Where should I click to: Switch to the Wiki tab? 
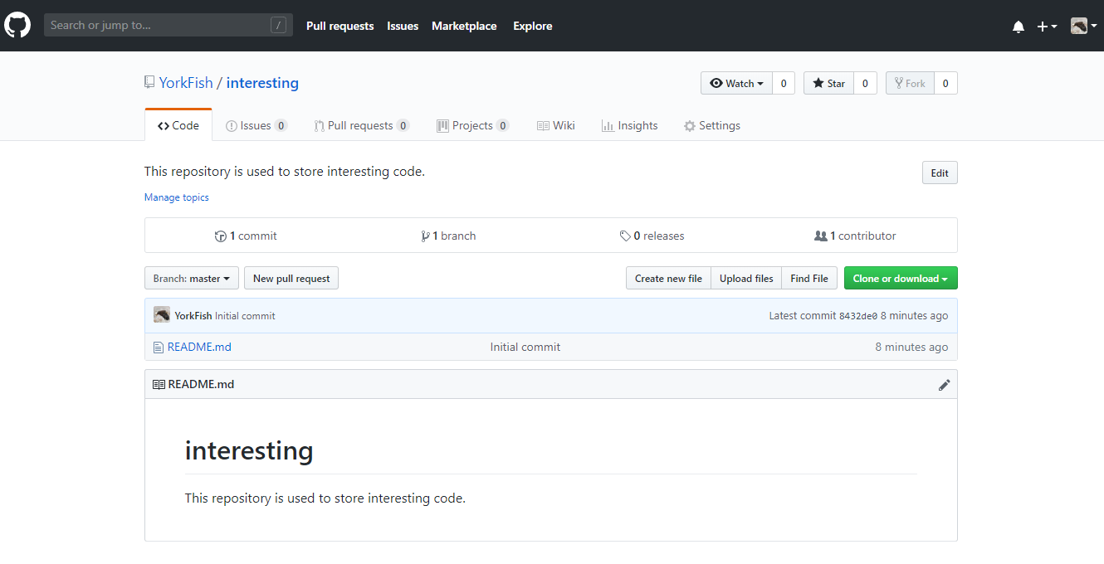555,125
